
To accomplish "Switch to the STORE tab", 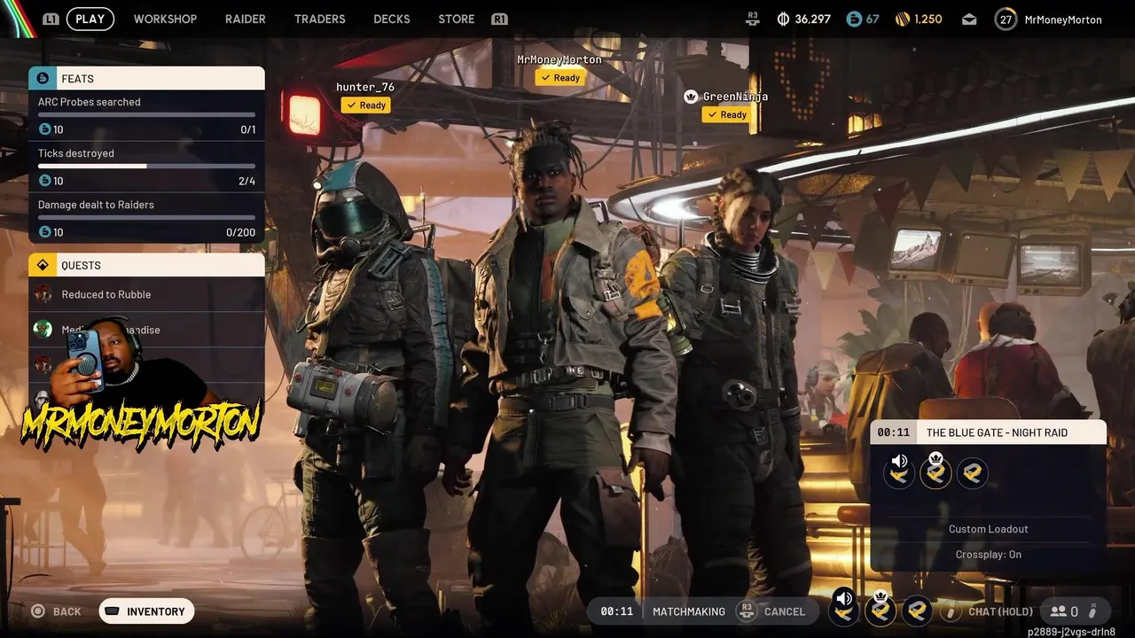I will 456,19.
